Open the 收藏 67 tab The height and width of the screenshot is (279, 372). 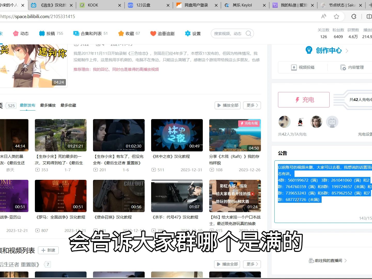point(129,33)
